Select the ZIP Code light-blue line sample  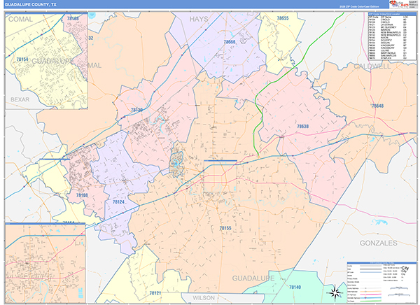coord(371,272)
